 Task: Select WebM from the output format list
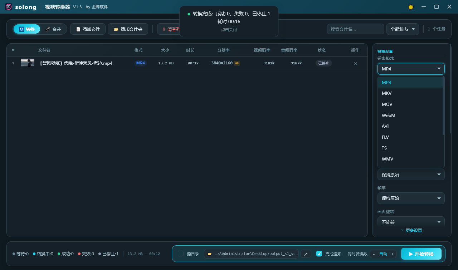pos(388,115)
